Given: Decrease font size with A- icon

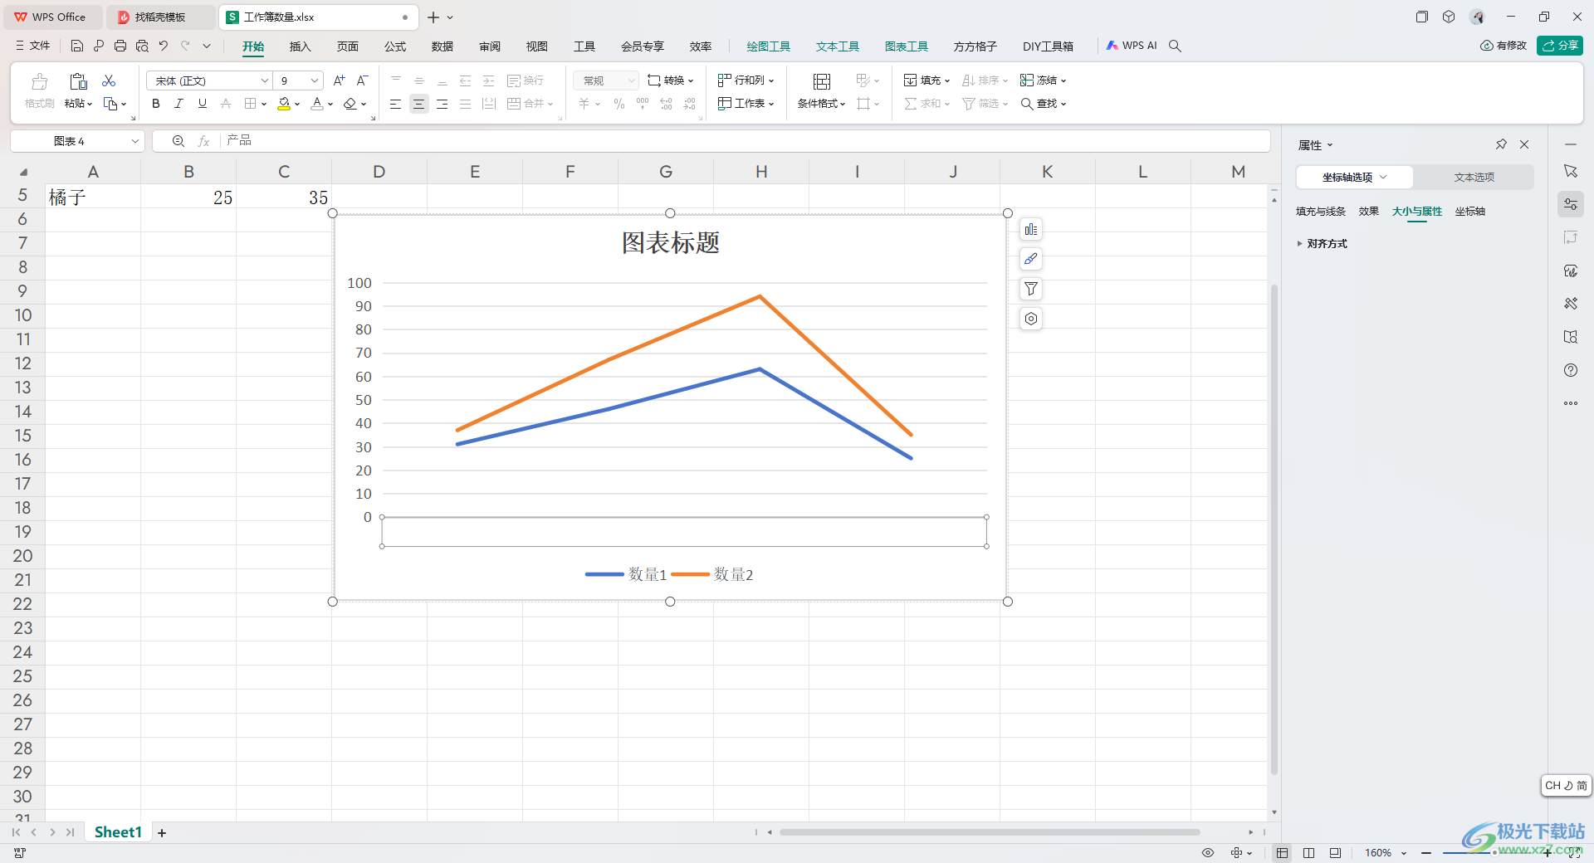Looking at the screenshot, I should tap(362, 80).
